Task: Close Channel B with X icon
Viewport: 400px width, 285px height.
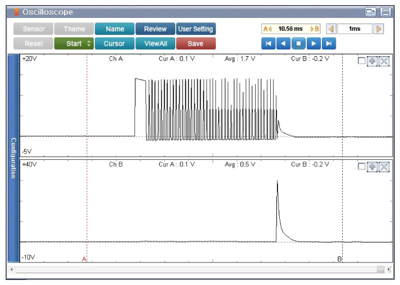Action: coord(384,167)
